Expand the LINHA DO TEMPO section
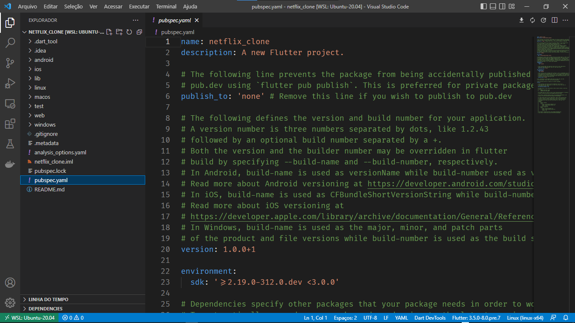Viewport: 575px width, 323px height. (x=83, y=299)
